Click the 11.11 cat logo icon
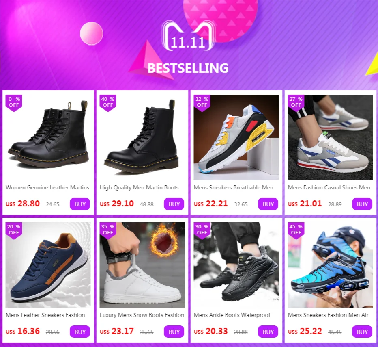This screenshot has width=378, height=347. [188, 36]
